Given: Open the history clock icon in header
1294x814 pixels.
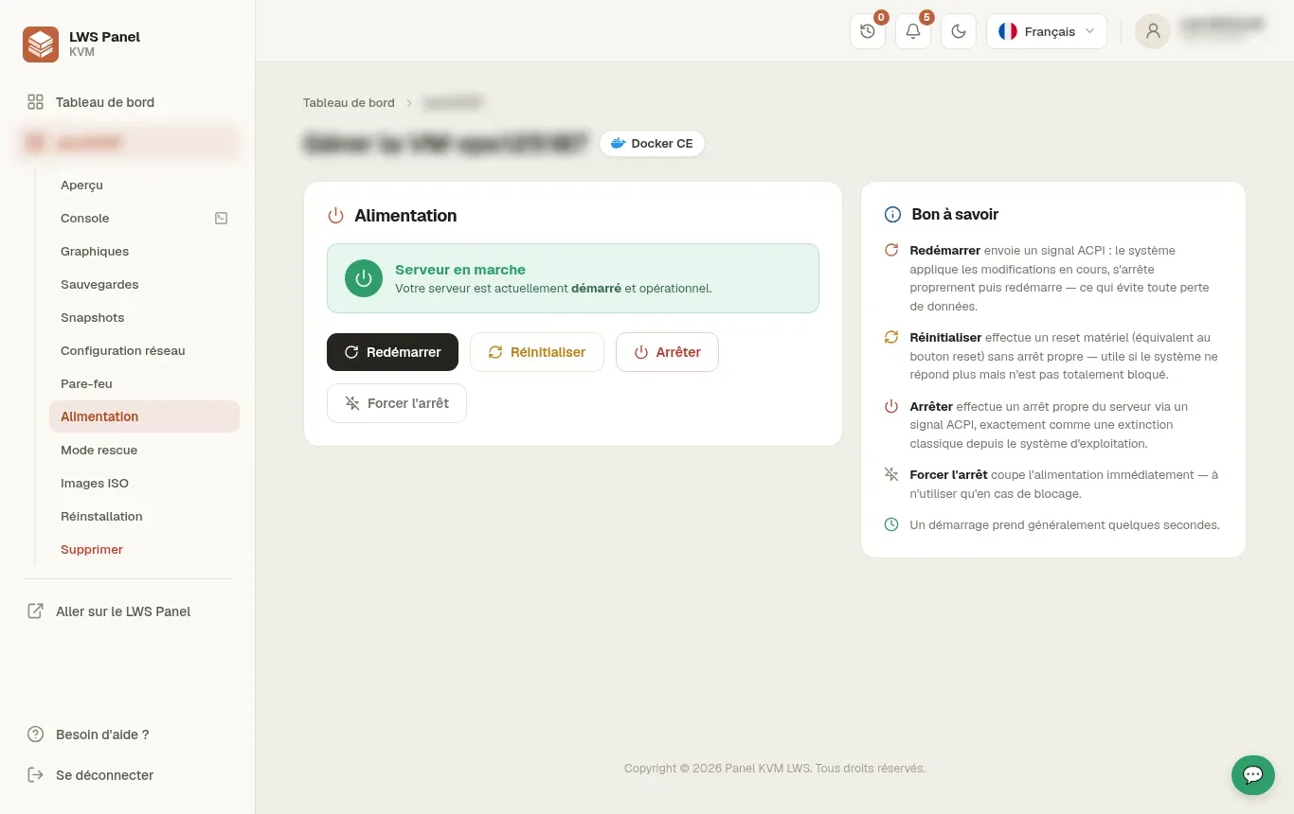Looking at the screenshot, I should (868, 31).
